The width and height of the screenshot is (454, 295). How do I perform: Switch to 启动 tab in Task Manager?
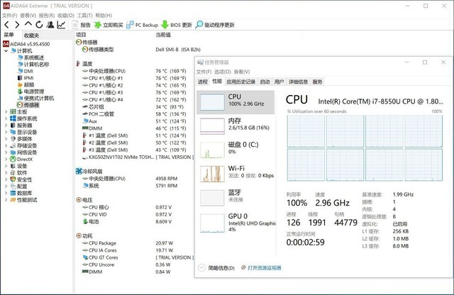(x=265, y=82)
